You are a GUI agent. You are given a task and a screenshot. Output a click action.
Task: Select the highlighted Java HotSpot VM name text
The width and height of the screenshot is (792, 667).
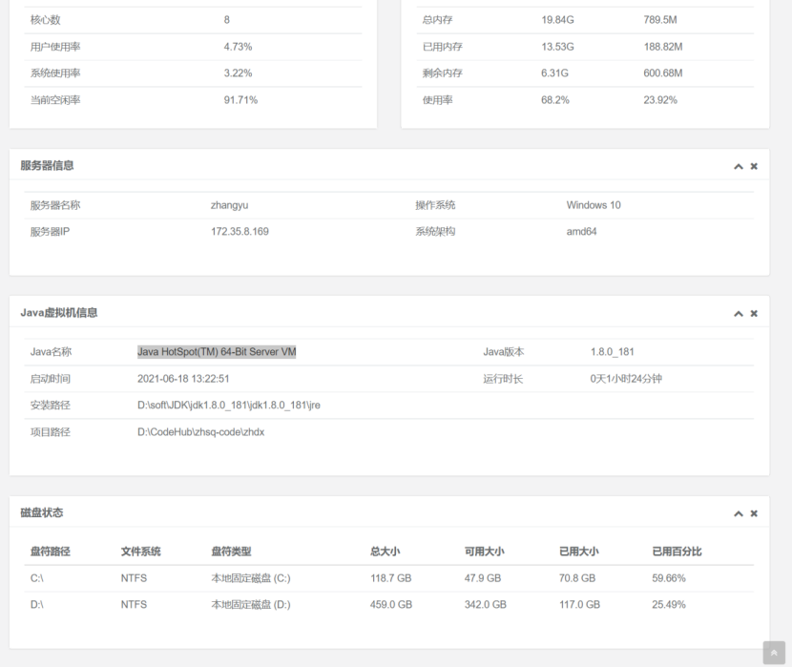point(217,351)
